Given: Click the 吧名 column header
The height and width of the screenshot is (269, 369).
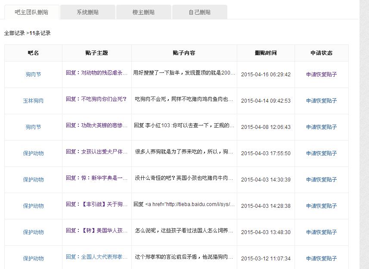Looking at the screenshot, I should [x=33, y=53].
